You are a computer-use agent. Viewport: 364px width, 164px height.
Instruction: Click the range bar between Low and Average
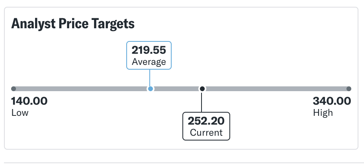coord(80,89)
